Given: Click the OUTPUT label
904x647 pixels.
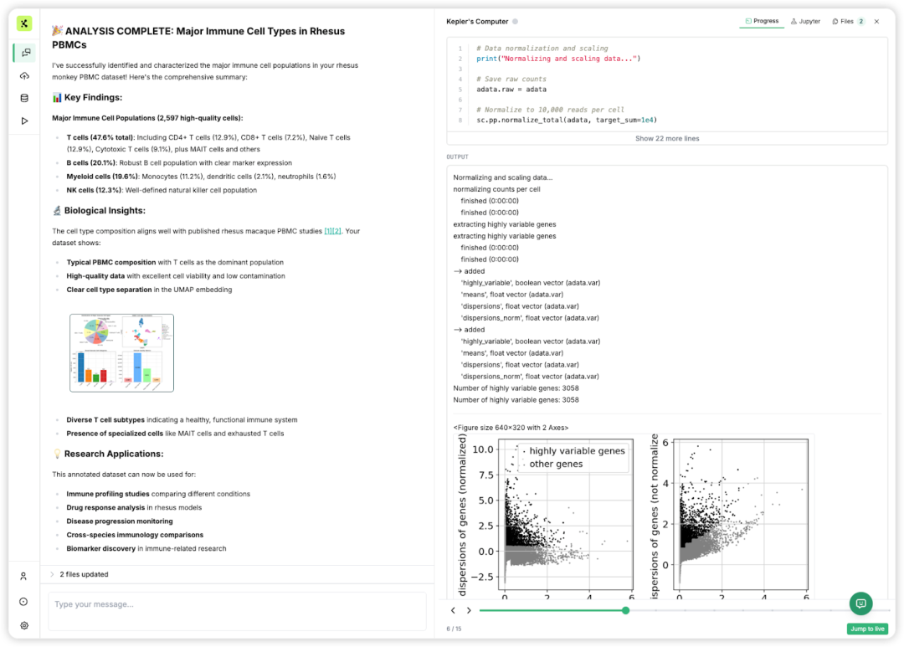Looking at the screenshot, I should pyautogui.click(x=457, y=157).
